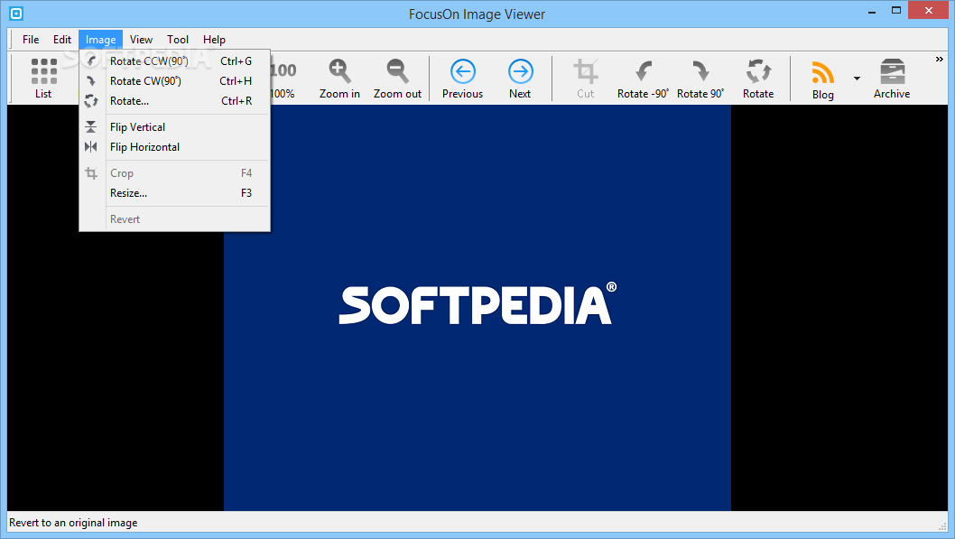Open the View menu
The width and height of the screenshot is (955, 539).
pos(141,40)
